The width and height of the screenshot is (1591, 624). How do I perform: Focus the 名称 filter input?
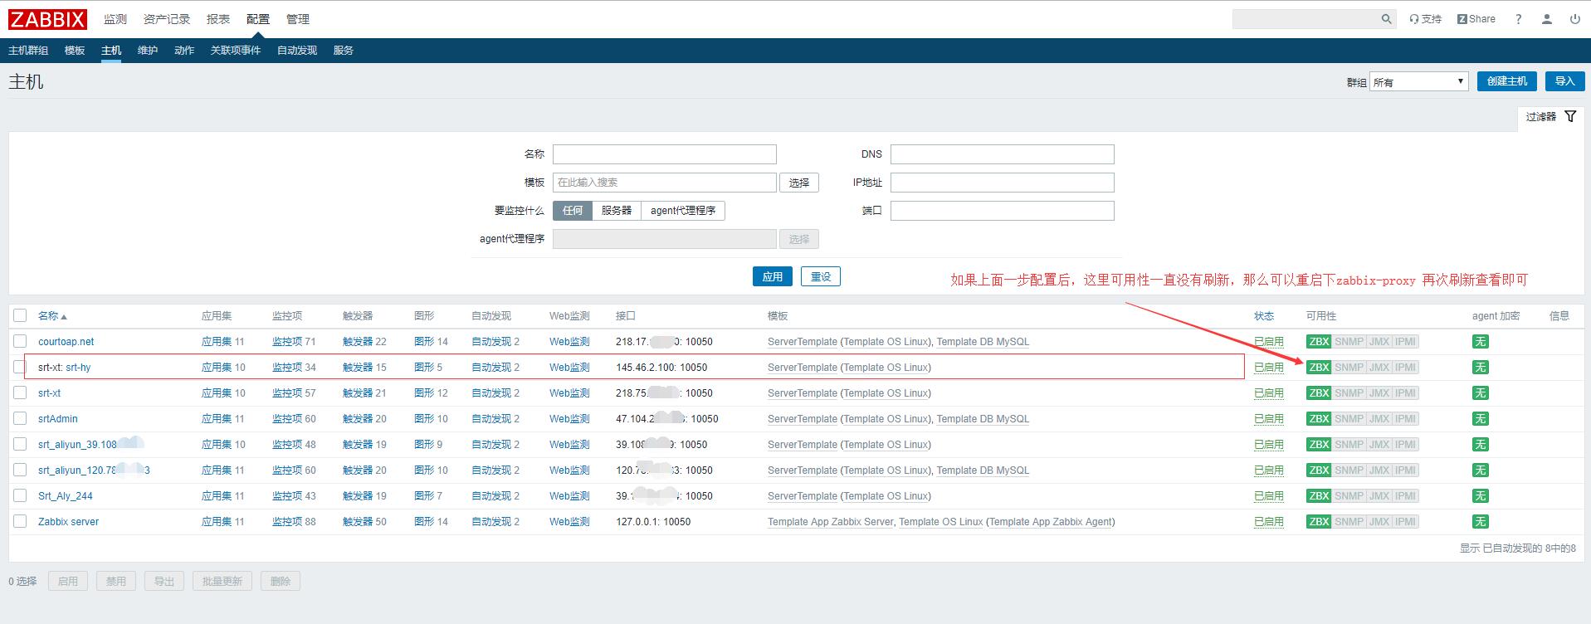(665, 154)
